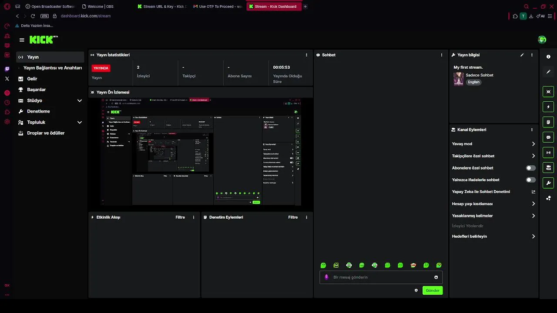557x313 pixels.
Task: Toggle chat bubble widget in right toolbar
Action: (548, 137)
